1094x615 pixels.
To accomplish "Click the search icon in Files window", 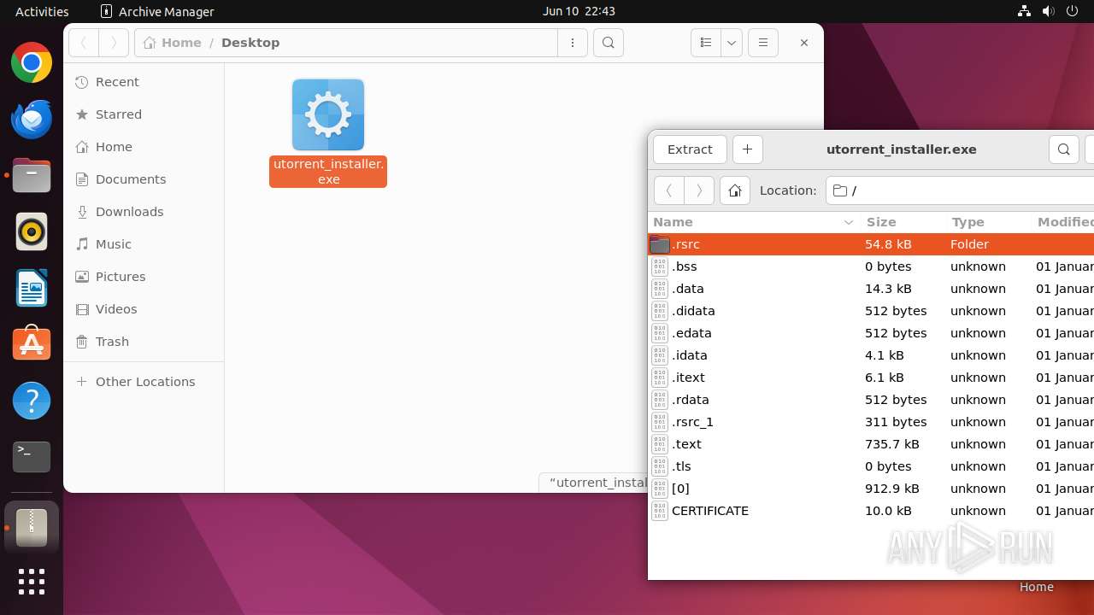I will pyautogui.click(x=608, y=43).
